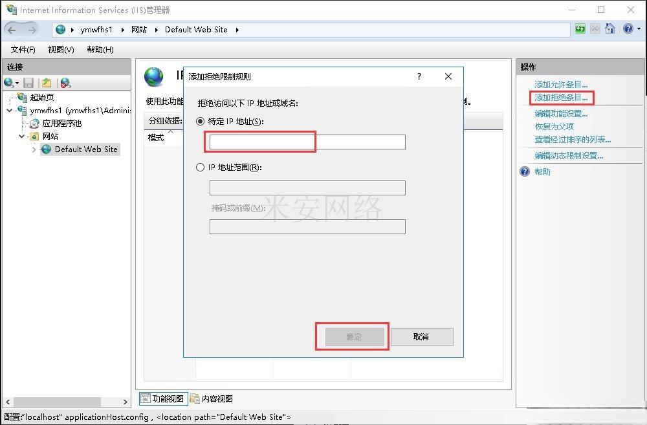Select Default Web Site in the tree
Screen dimensions: 647x425
point(86,149)
